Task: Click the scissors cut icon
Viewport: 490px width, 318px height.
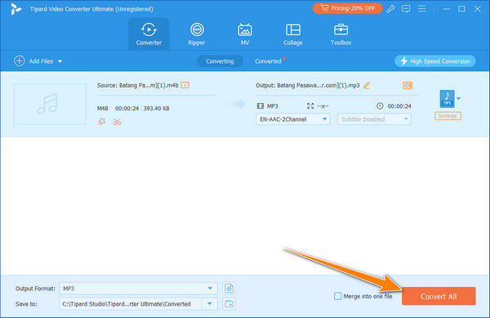Action: coord(117,122)
